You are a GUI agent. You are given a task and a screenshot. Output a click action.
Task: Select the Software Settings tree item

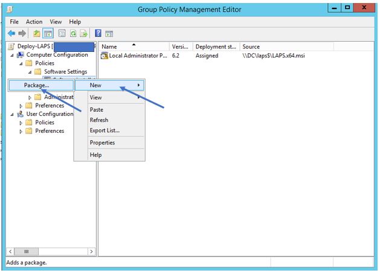(65, 72)
